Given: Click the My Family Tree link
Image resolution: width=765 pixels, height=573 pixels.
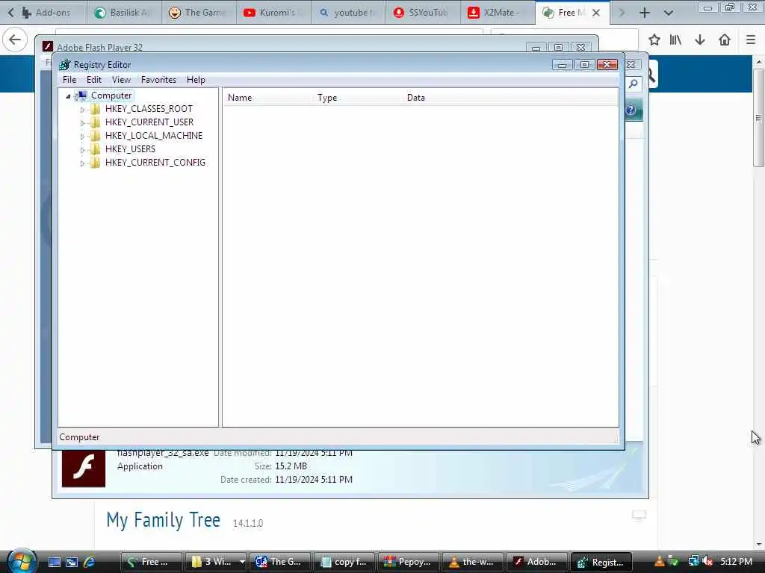Looking at the screenshot, I should pos(163,520).
